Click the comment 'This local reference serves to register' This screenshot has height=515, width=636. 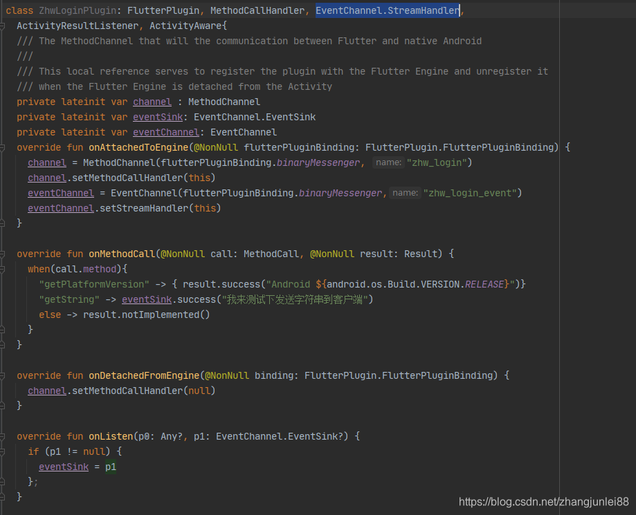(282, 71)
